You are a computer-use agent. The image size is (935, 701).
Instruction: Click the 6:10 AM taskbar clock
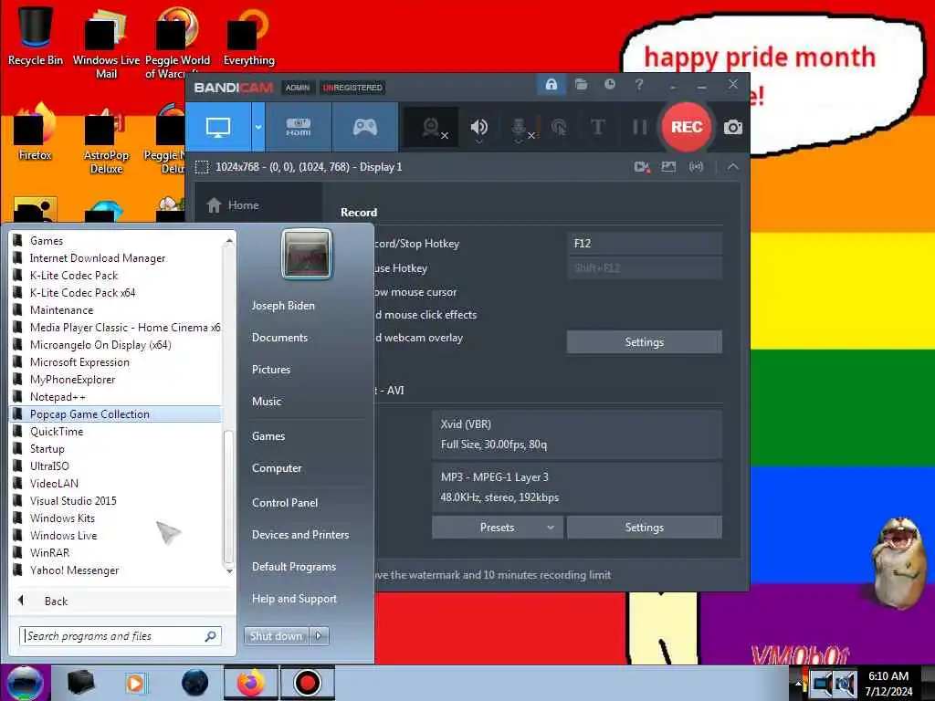[888, 684]
